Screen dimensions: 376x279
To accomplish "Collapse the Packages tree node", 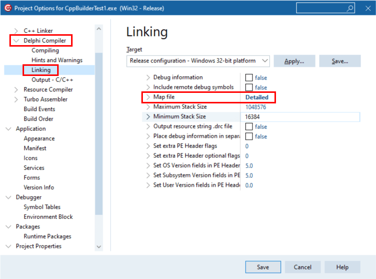I will coord(8,227).
